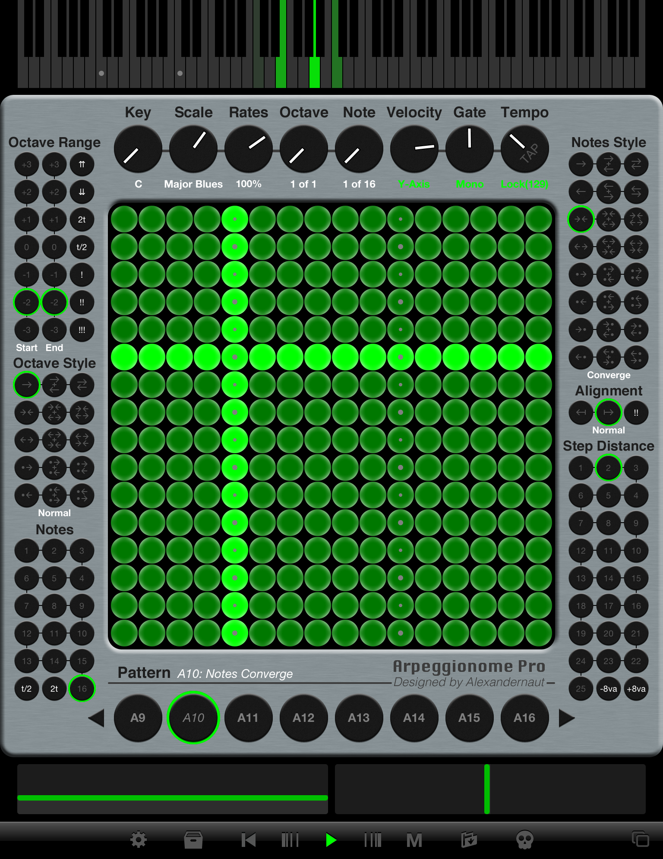Image resolution: width=663 pixels, height=859 pixels.
Task: Tap top-left pad of the grid
Action: pos(124,219)
